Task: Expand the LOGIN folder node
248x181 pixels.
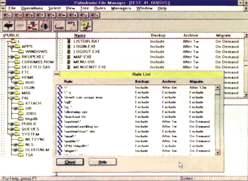Action: click(11, 88)
